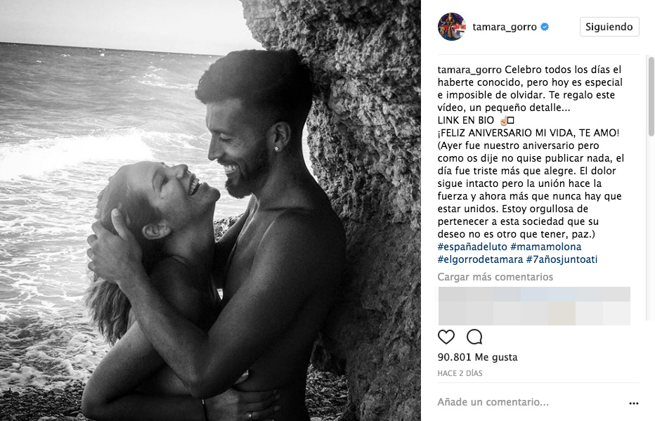The width and height of the screenshot is (655, 421).
Task: Expand Cargar más comentarios
Action: 495,277
